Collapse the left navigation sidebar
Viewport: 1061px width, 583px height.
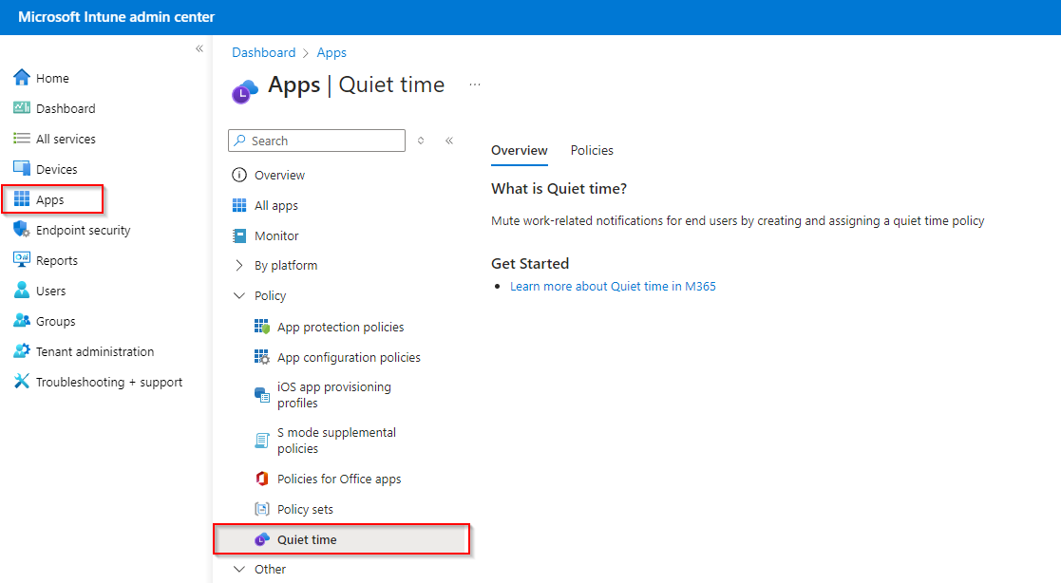(199, 48)
